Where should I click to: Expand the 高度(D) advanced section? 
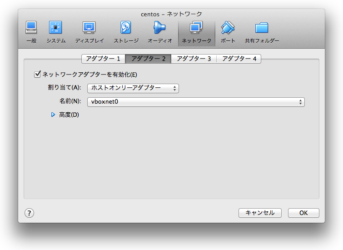click(53, 115)
